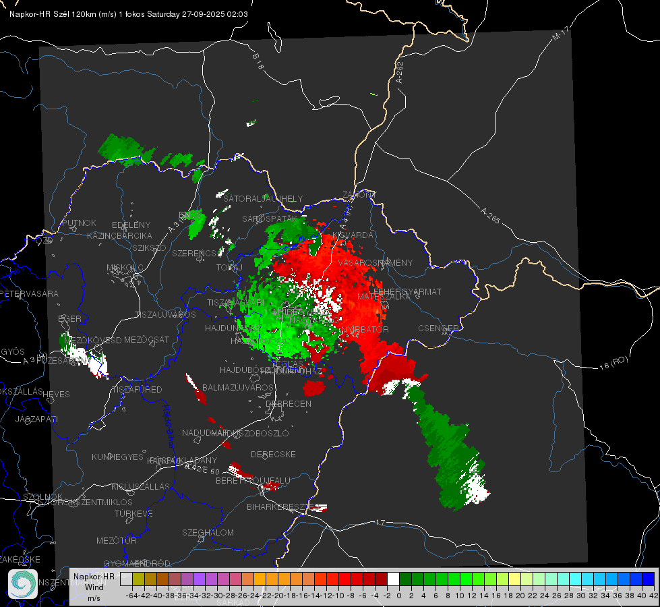The width and height of the screenshot is (660, 607).
Task: Click the FEHÉRGYARMAT town label
Action: coord(407,291)
